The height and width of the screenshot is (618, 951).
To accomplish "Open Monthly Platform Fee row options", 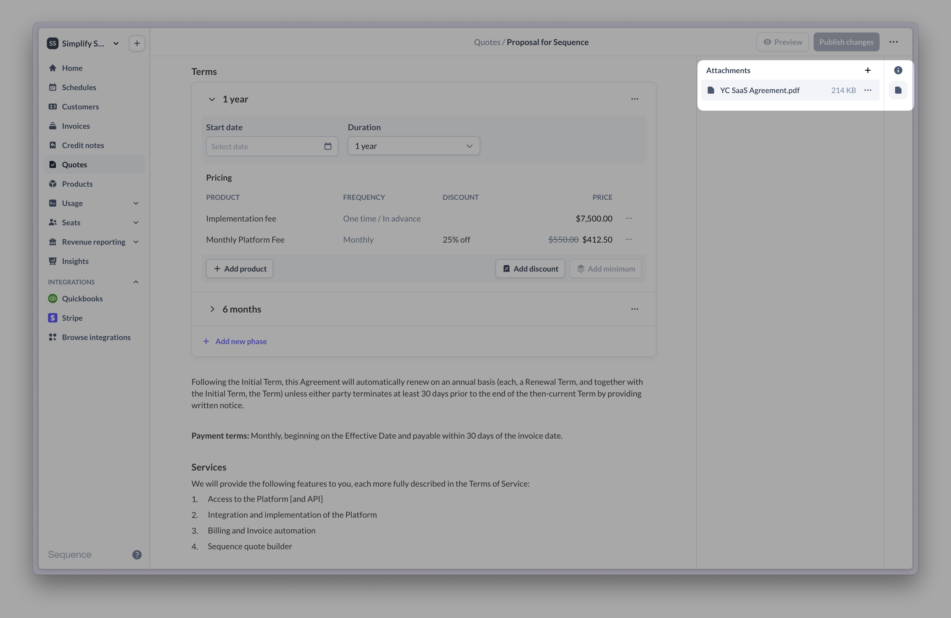I will click(x=629, y=240).
